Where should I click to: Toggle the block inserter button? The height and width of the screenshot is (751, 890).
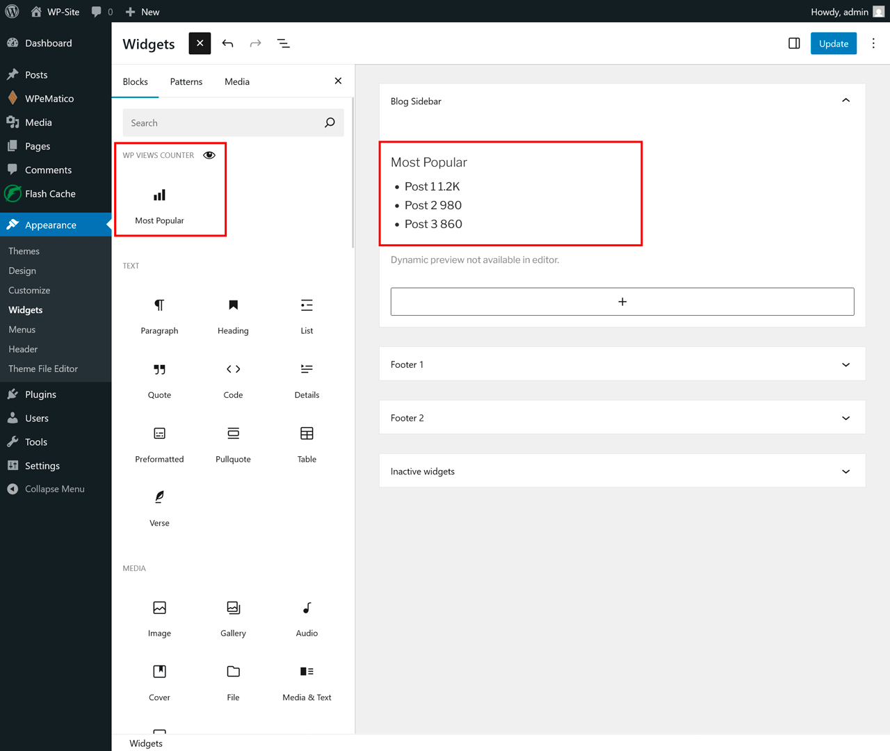(200, 44)
